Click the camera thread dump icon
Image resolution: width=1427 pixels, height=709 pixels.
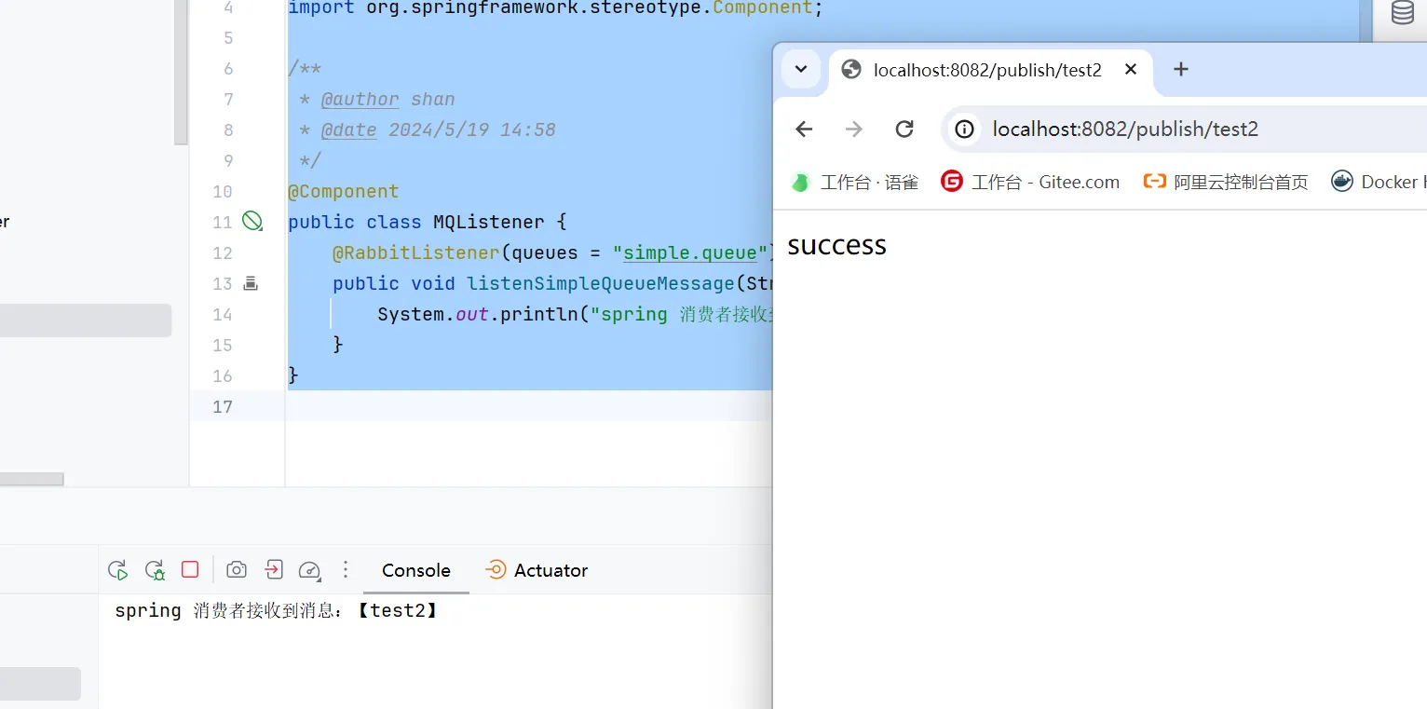pos(237,570)
